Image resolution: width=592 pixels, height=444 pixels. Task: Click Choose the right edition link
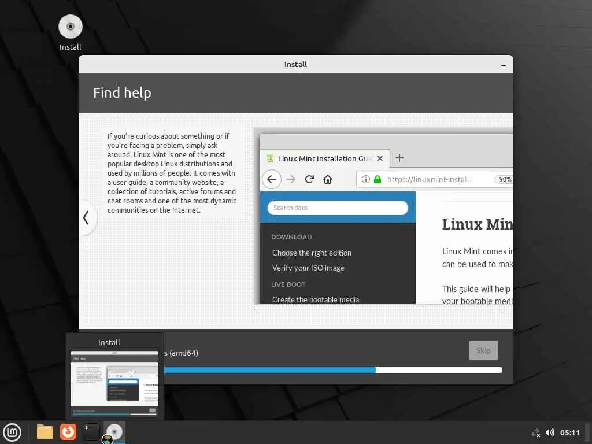312,253
